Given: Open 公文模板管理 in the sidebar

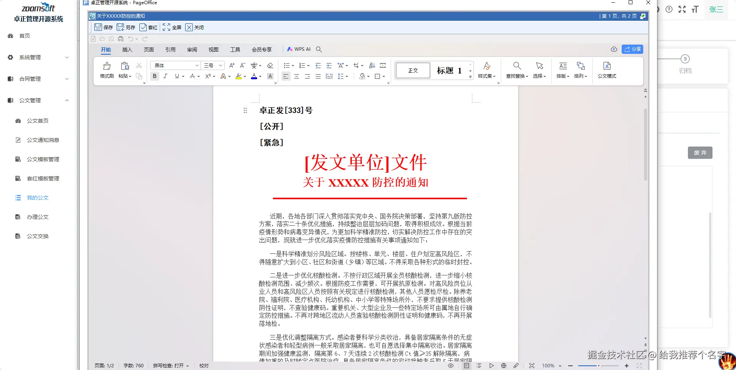Looking at the screenshot, I should pyautogui.click(x=43, y=159).
